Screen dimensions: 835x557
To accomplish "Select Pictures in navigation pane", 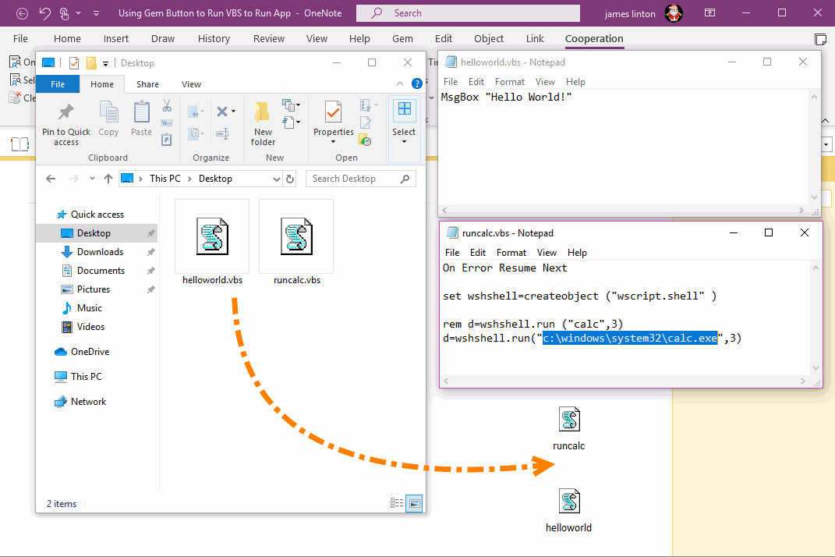I will coord(94,289).
